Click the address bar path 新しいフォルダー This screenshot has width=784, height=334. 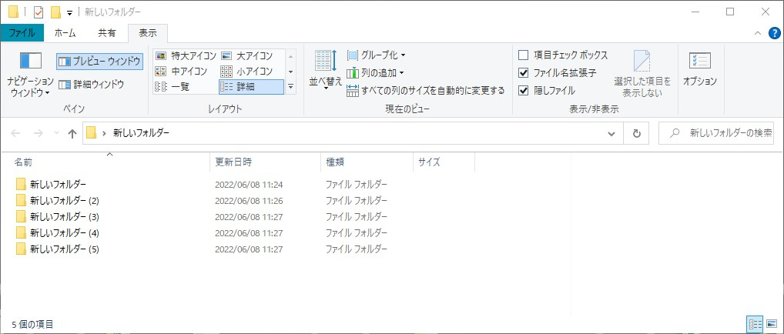pos(141,133)
